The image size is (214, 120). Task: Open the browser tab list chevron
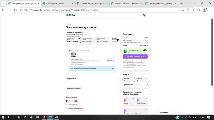click(3, 3)
